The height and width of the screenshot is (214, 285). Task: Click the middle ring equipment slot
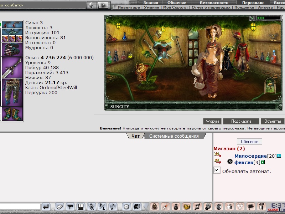click(12, 39)
